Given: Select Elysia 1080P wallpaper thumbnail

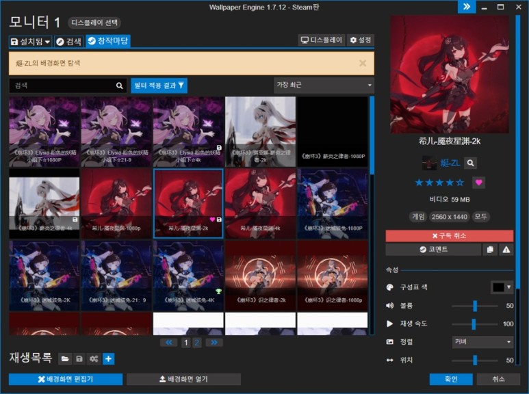Looking at the screenshot, I should point(44,131).
